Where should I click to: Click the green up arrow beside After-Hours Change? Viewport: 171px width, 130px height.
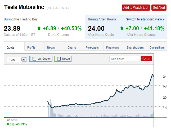(x=122, y=28)
